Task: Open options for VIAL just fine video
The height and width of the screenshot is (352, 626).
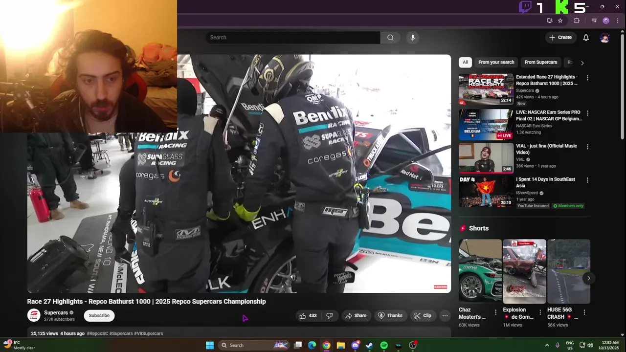Action: (587, 147)
